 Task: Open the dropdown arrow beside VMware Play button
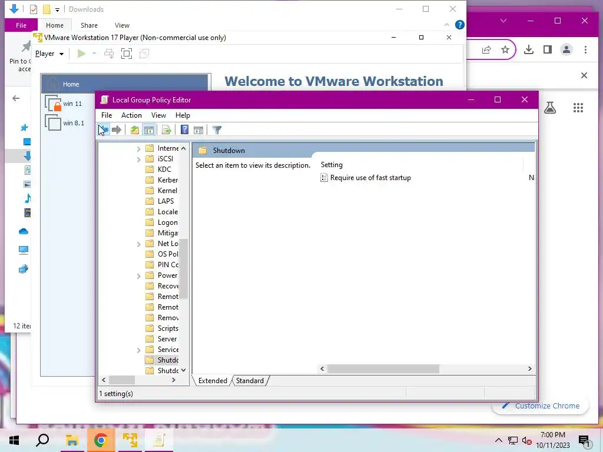coord(94,54)
